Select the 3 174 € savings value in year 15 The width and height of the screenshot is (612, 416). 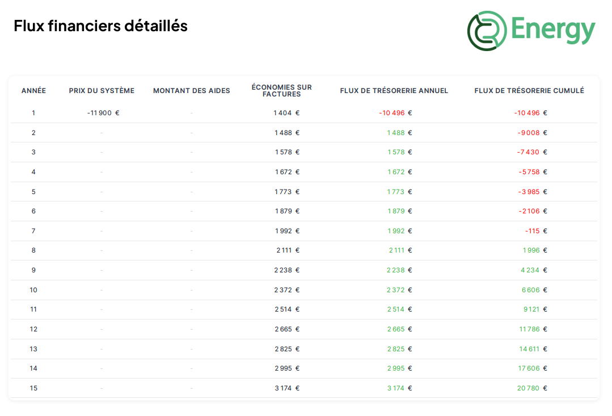(x=286, y=388)
